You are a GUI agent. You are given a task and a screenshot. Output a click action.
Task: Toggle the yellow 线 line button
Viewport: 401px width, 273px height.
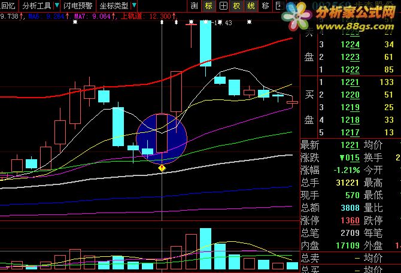coord(251,5)
